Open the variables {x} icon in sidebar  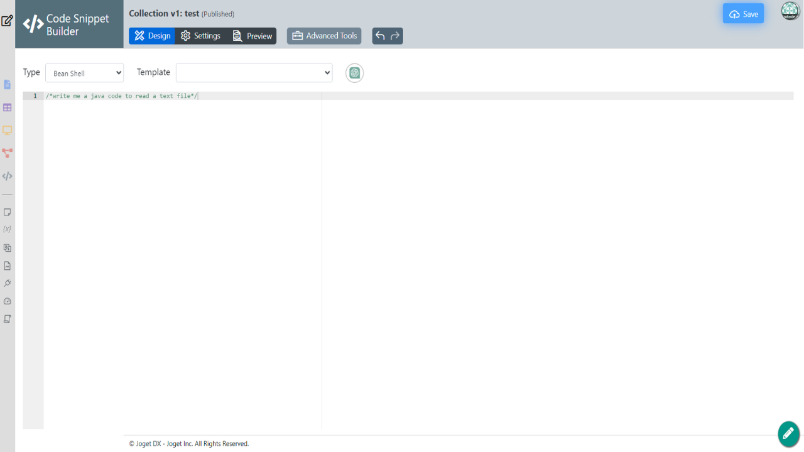click(x=8, y=229)
